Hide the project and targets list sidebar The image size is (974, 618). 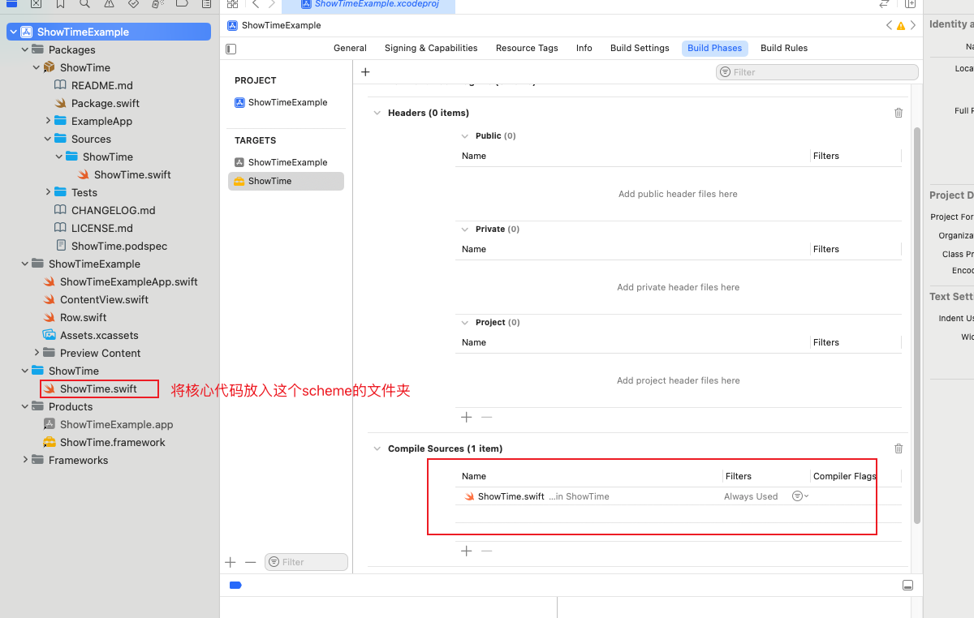click(231, 49)
